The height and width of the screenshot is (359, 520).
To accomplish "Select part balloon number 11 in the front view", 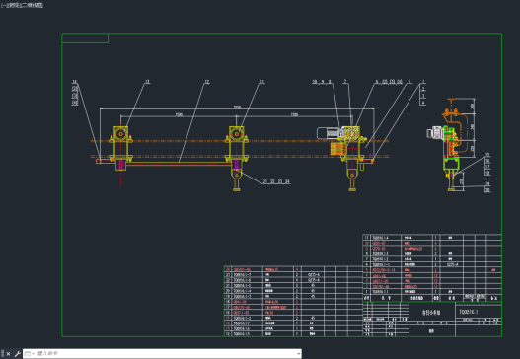I will 262,82.
